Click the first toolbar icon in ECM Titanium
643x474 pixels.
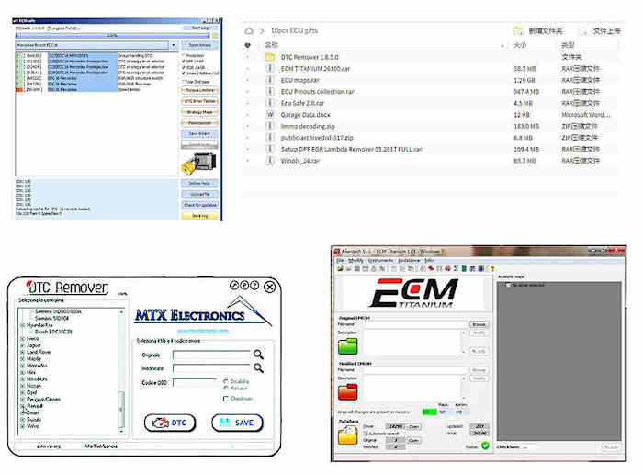[340, 269]
